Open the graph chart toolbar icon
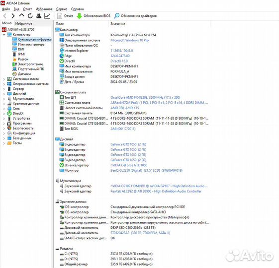Screen dimensions: 279x268 click(47, 16)
